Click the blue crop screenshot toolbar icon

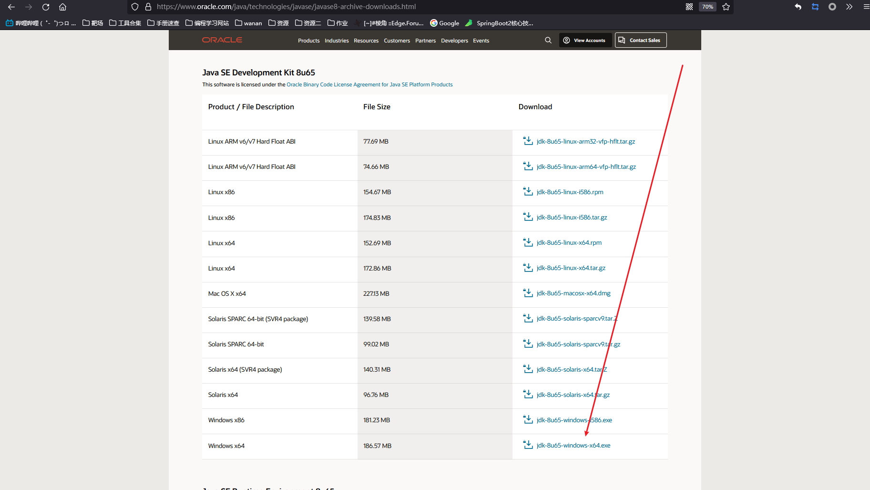pyautogui.click(x=815, y=7)
